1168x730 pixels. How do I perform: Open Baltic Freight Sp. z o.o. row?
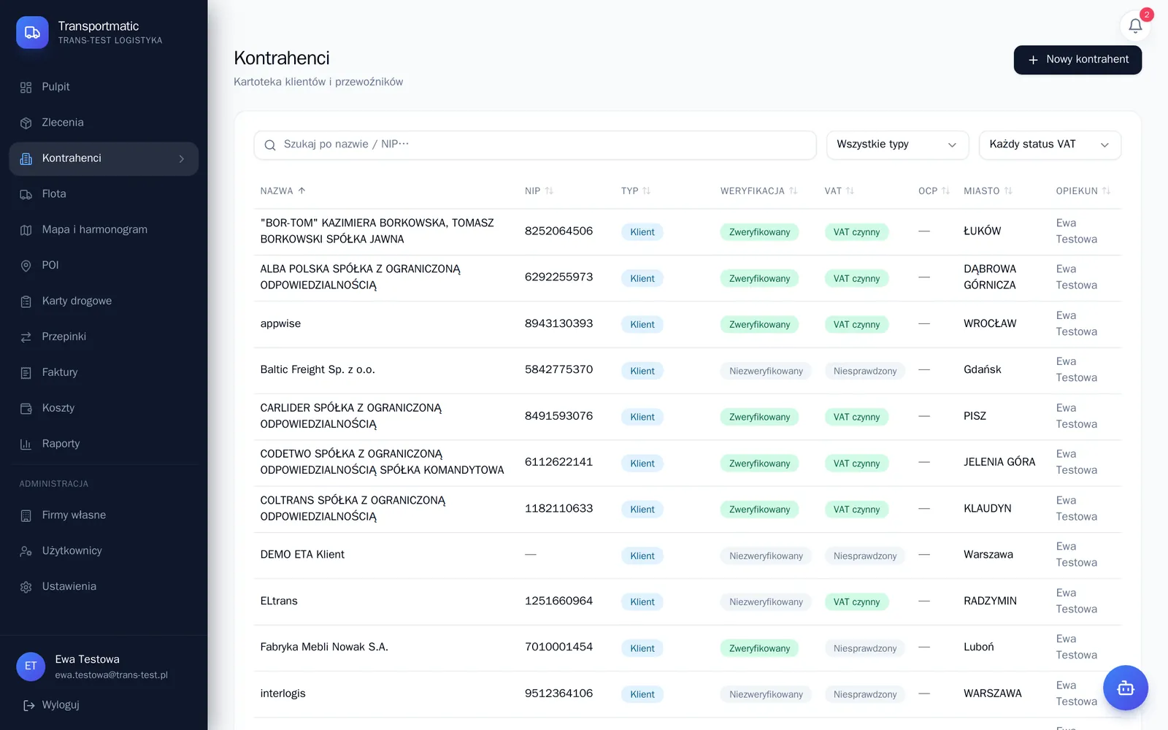coord(687,370)
